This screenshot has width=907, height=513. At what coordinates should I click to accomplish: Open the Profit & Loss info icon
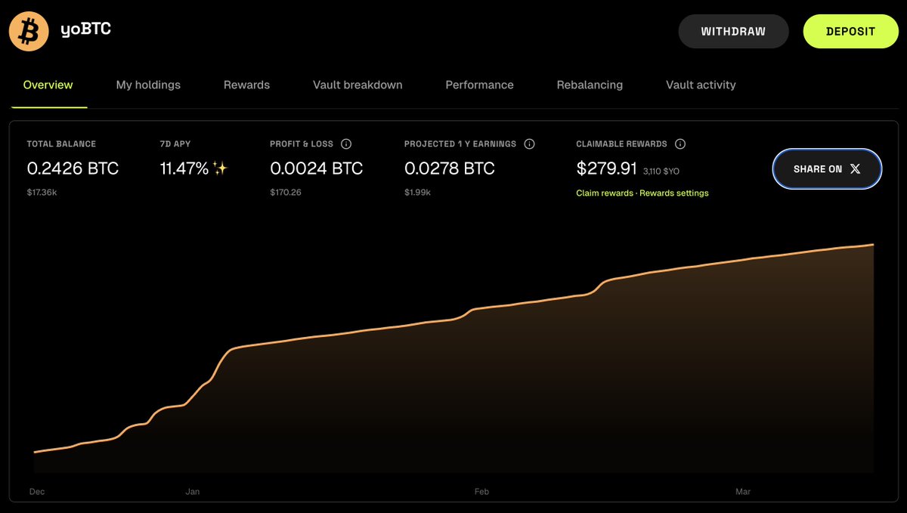346,144
